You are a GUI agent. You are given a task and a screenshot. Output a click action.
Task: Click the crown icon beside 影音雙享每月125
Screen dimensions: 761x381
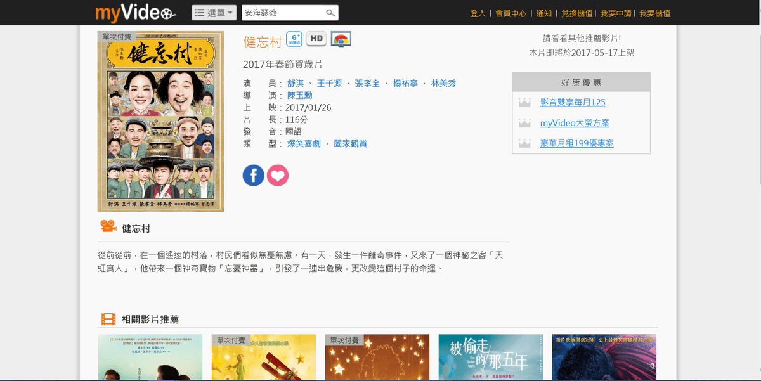pos(524,103)
